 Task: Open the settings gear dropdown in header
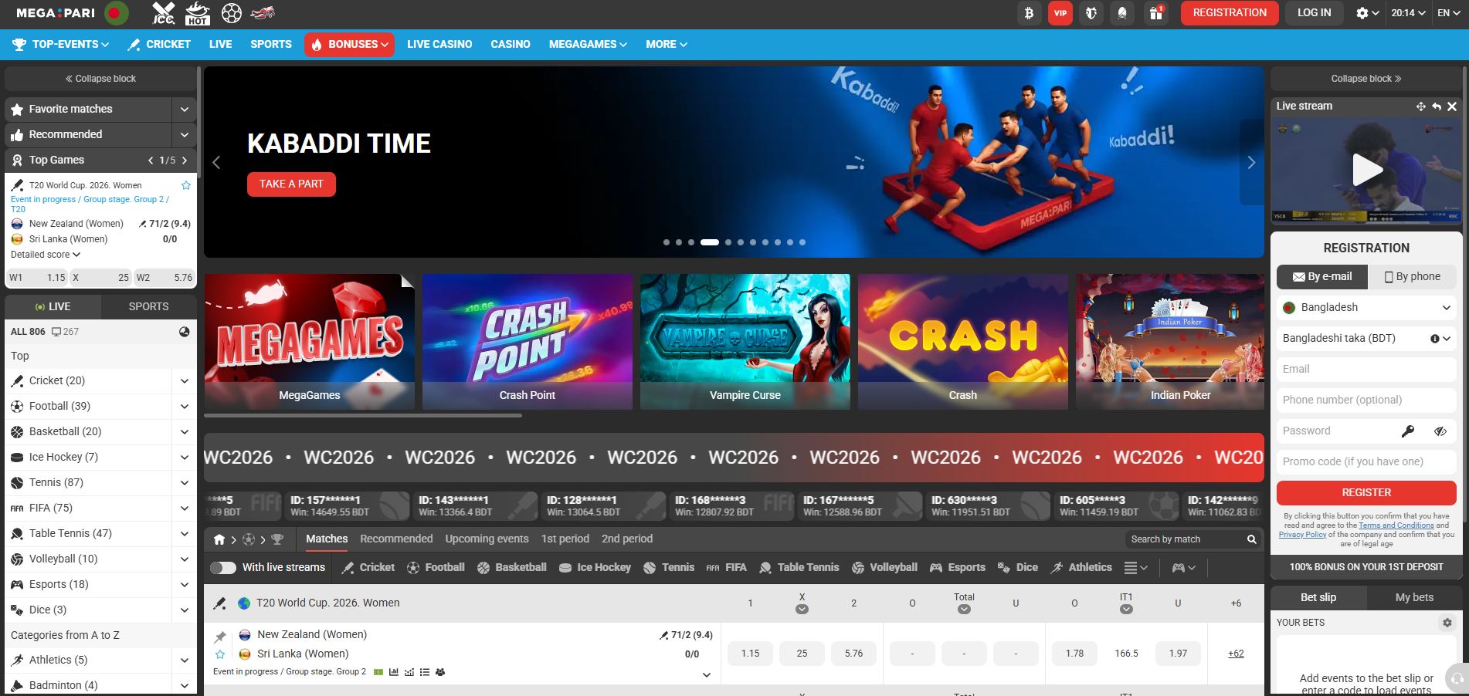coord(1368,13)
